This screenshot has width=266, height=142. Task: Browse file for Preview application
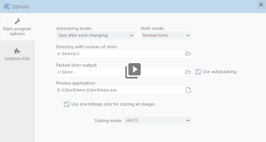pyautogui.click(x=188, y=90)
